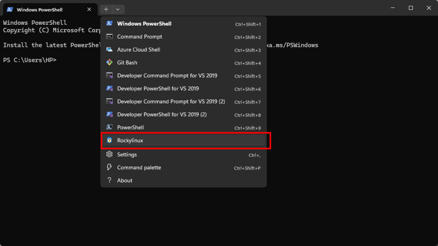Click the Ctrl+Shift+1 shortcut text

click(x=248, y=24)
